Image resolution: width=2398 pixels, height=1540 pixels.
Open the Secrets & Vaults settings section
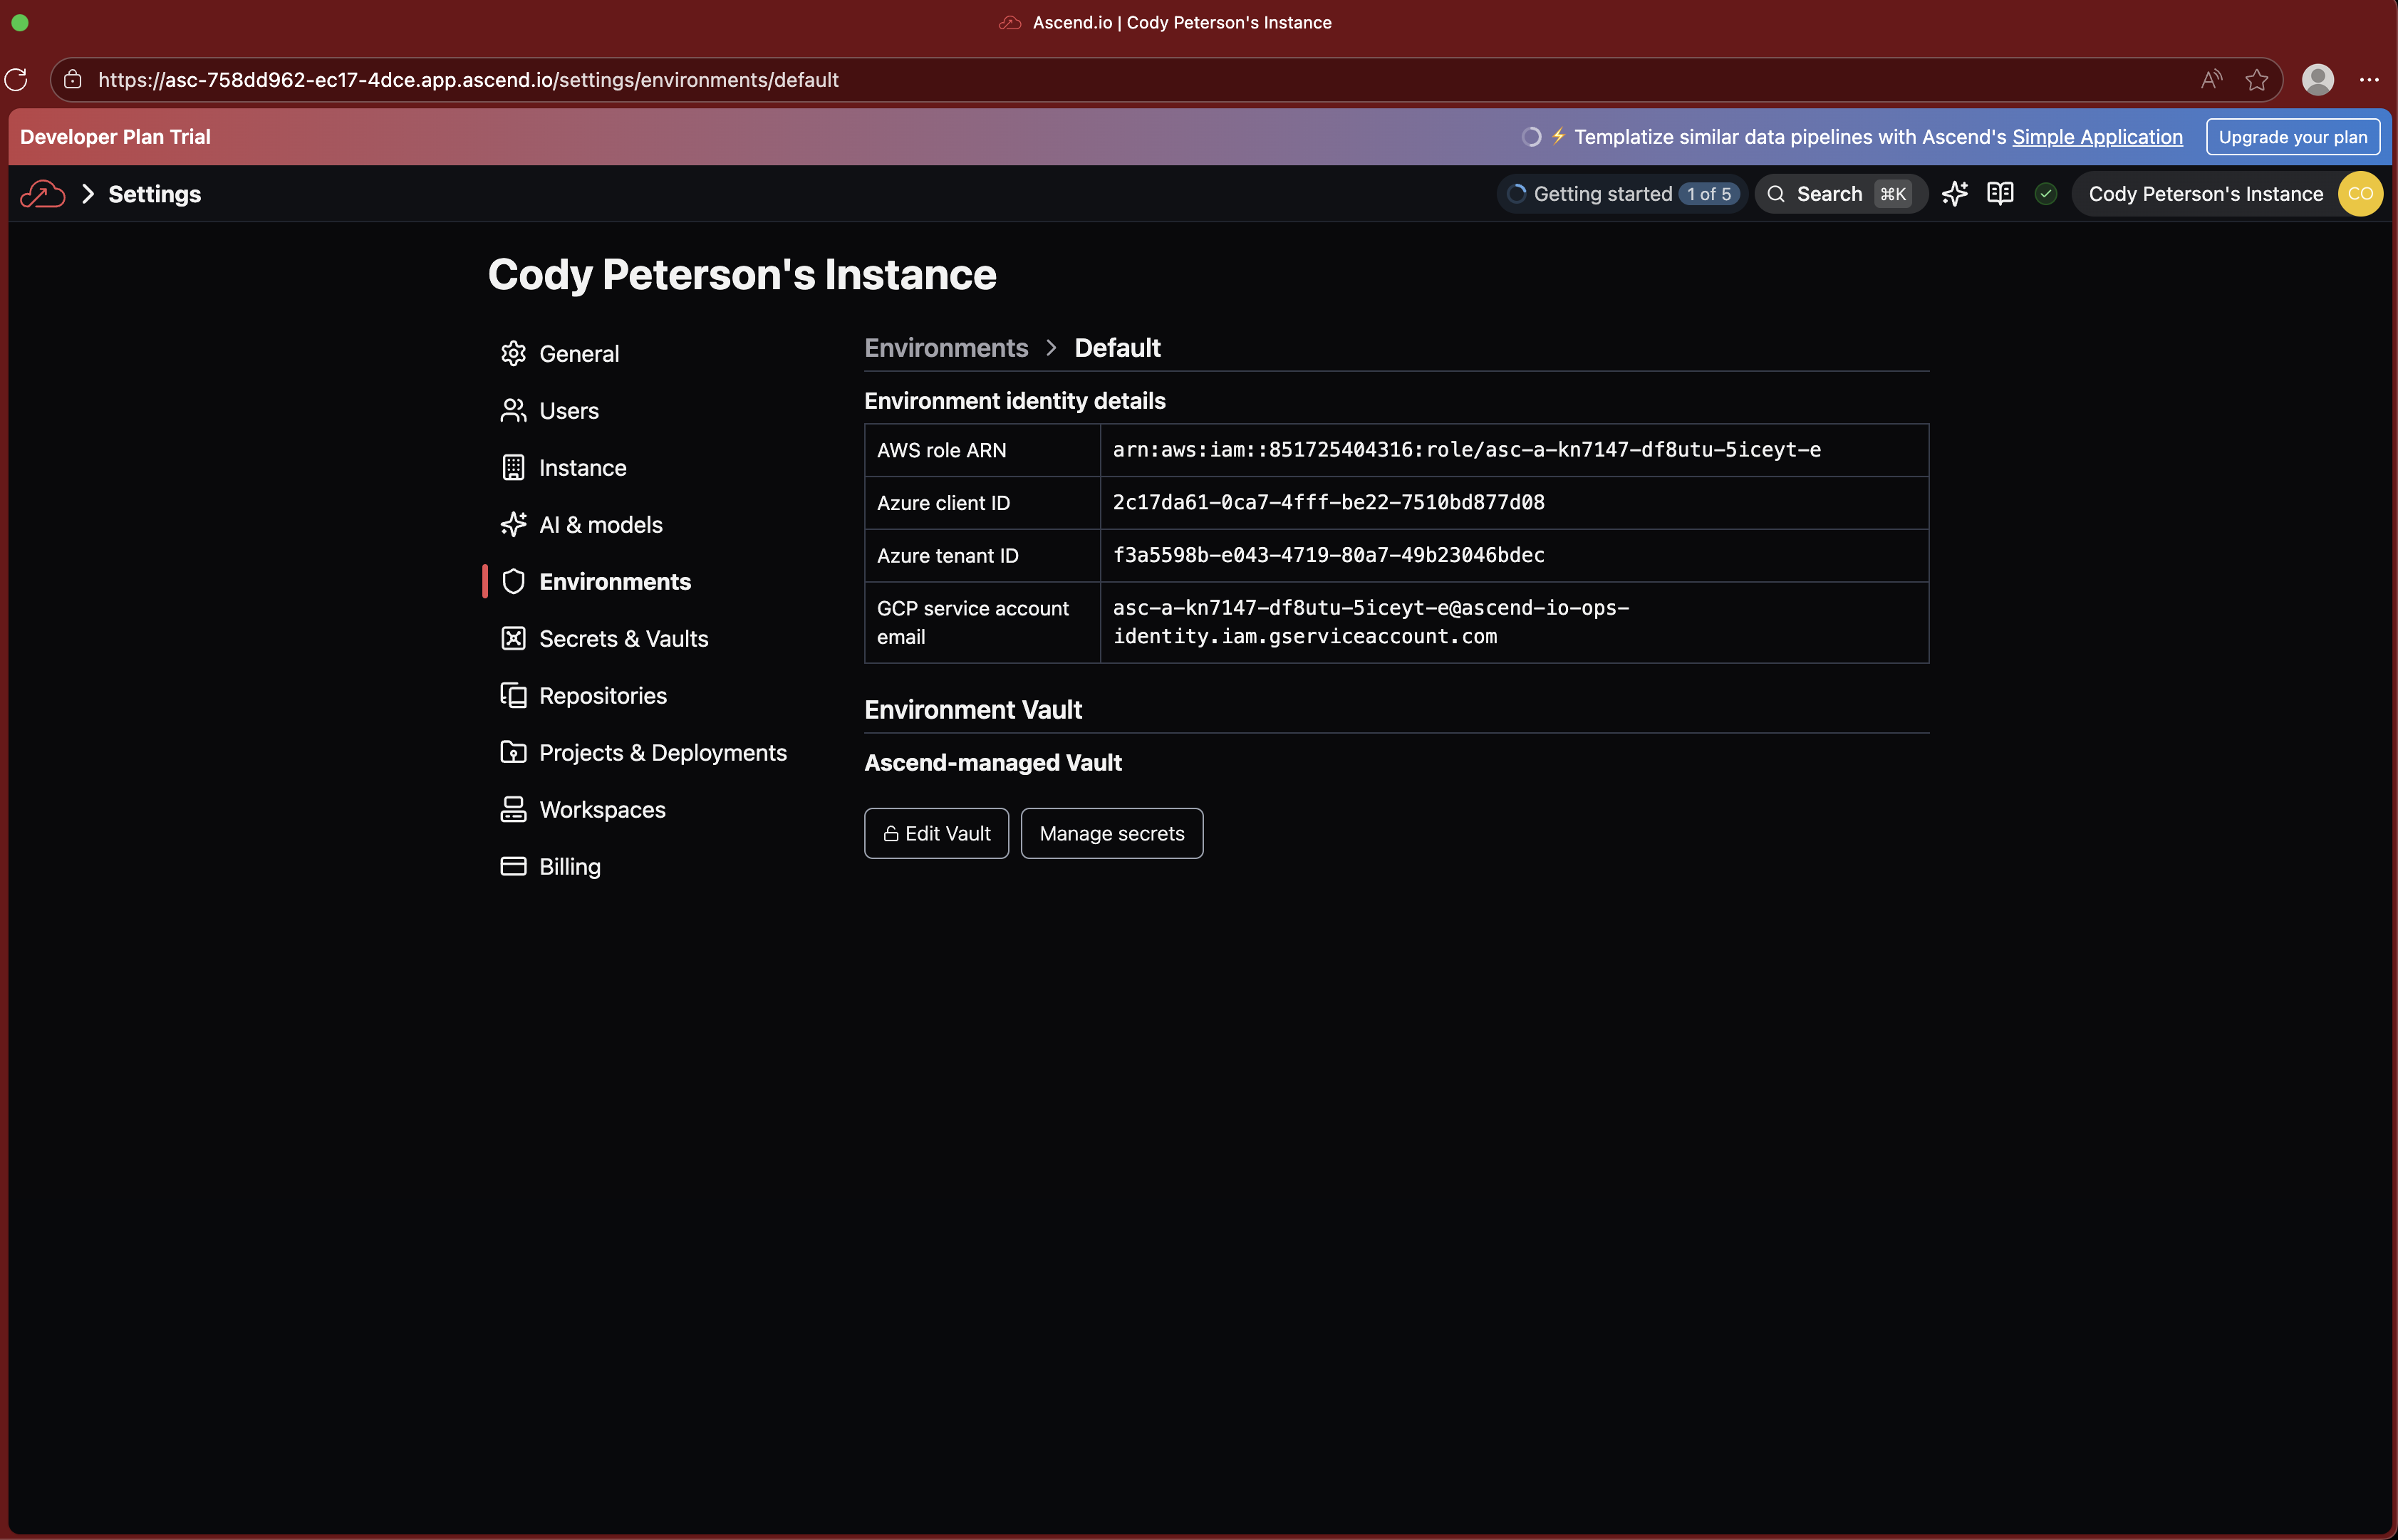pos(622,639)
